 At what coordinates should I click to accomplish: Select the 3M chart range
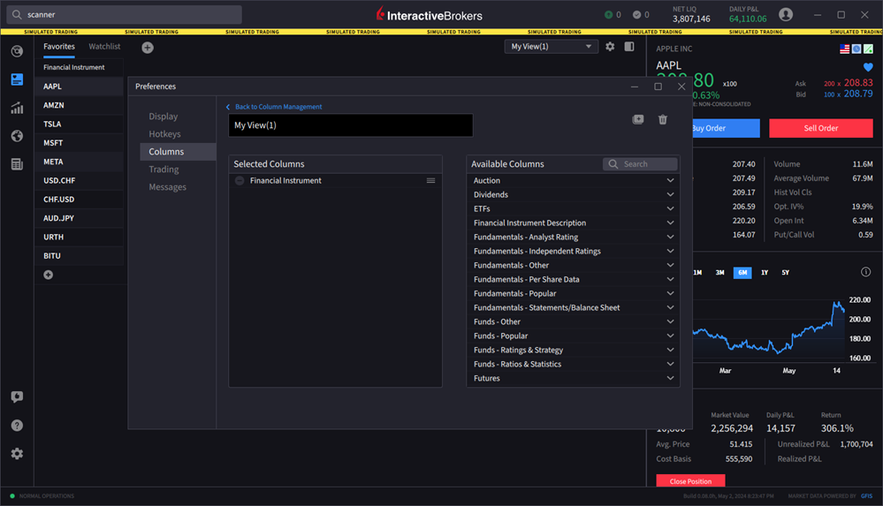(719, 272)
